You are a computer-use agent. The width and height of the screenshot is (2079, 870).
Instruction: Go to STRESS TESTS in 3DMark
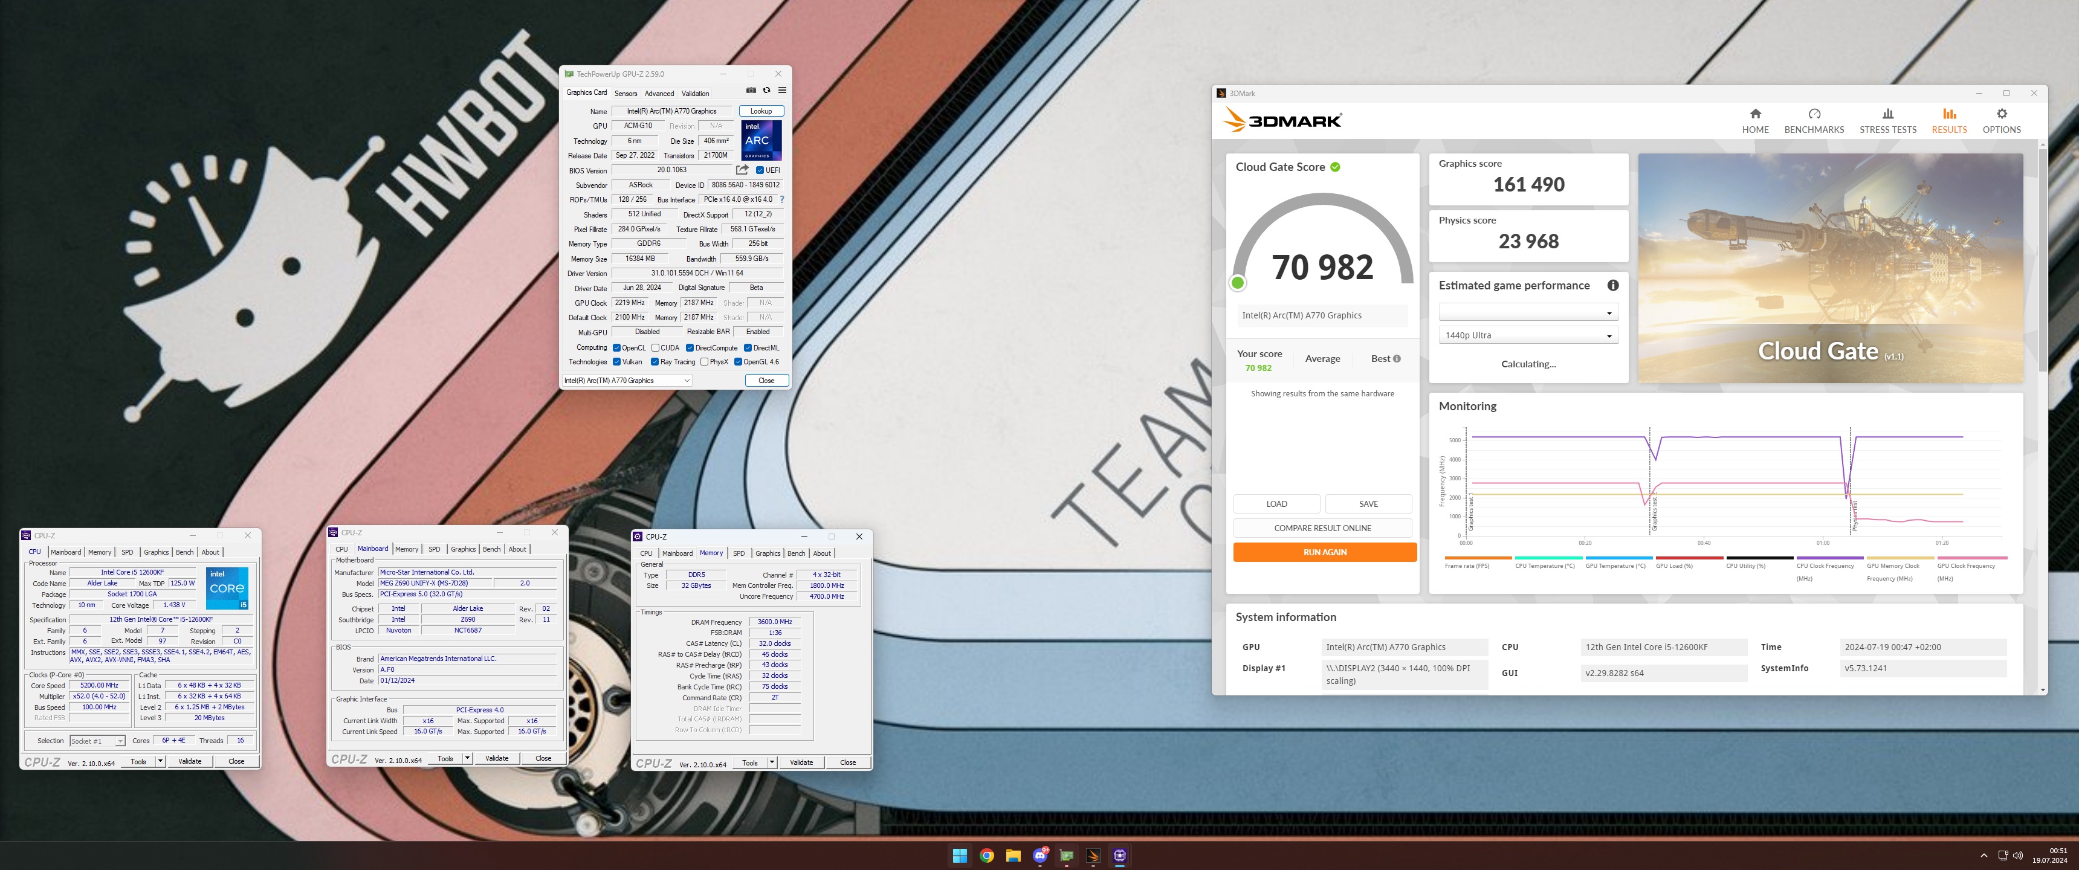(x=1887, y=121)
